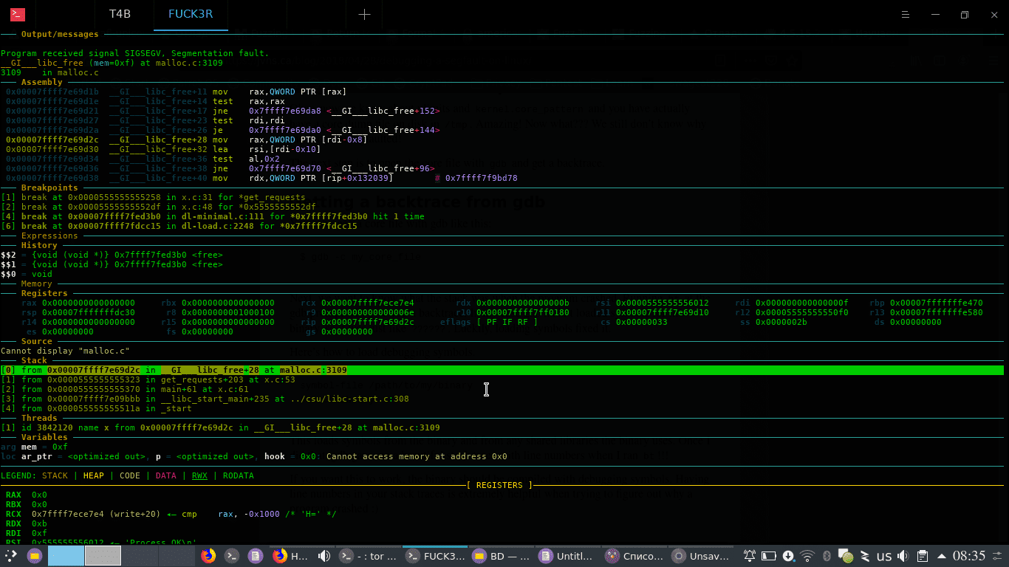
Task: Click the terminal app icon in title bar
Action: (x=17, y=14)
